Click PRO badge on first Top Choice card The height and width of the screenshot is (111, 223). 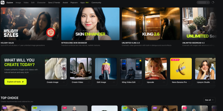pos(4,108)
